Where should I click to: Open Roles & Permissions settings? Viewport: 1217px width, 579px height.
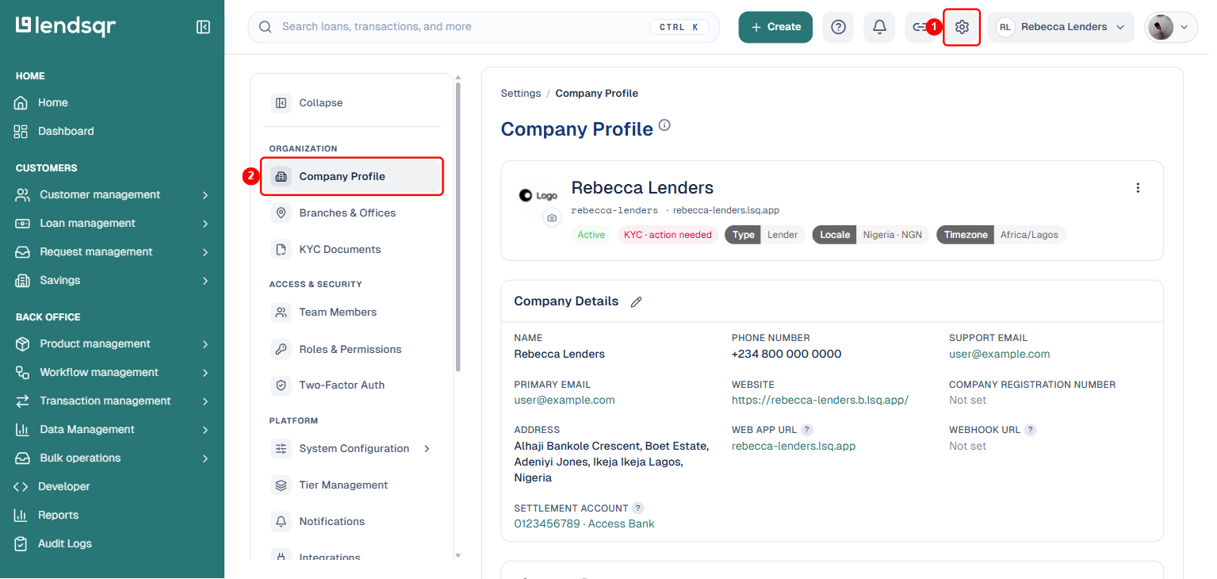[352, 349]
